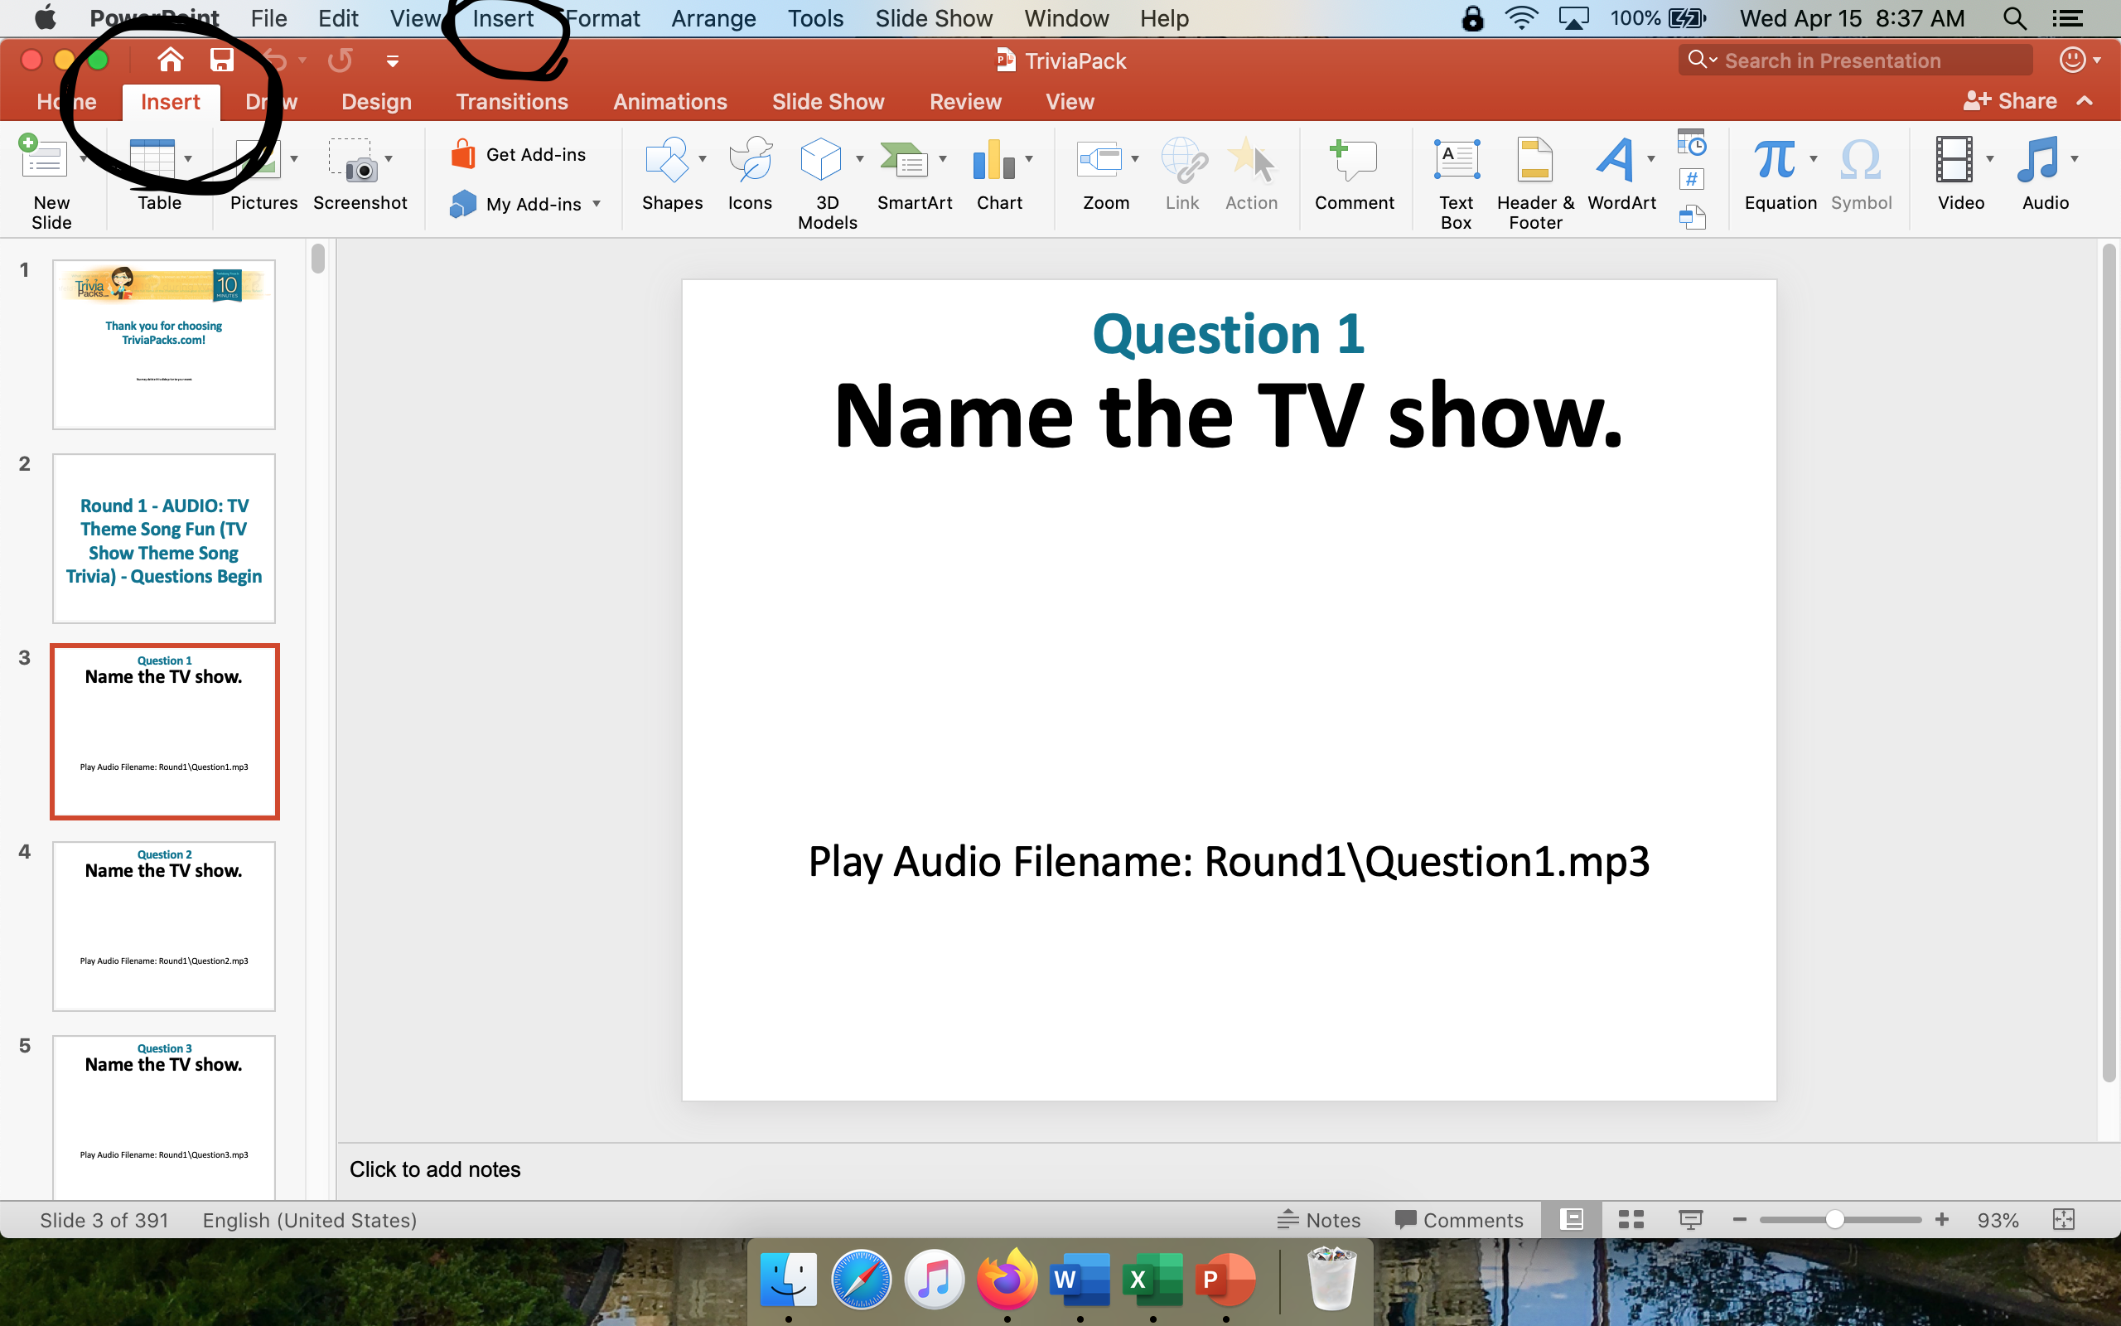Click the Share button
The image size is (2121, 1326).
2010,102
